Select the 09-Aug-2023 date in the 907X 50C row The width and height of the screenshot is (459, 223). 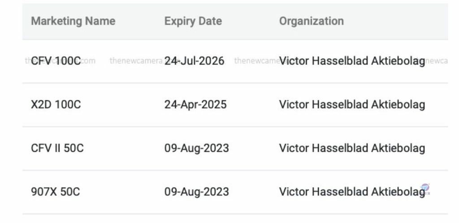tap(197, 192)
